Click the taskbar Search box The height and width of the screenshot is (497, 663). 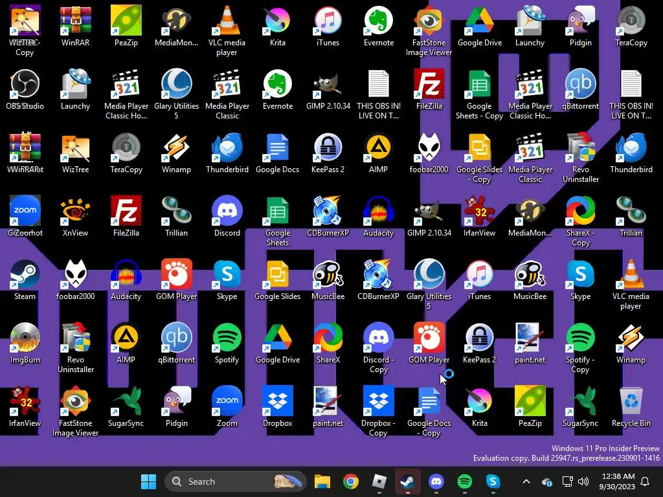coord(236,481)
